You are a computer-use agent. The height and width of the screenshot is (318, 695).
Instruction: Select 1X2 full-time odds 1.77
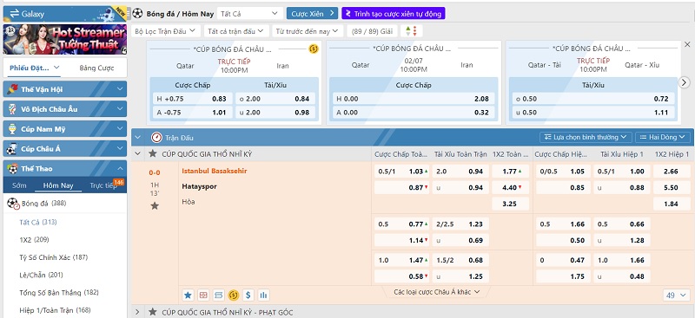coord(510,172)
